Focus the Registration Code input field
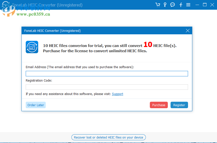Screen dimensions: 217x143 click(x=107, y=87)
